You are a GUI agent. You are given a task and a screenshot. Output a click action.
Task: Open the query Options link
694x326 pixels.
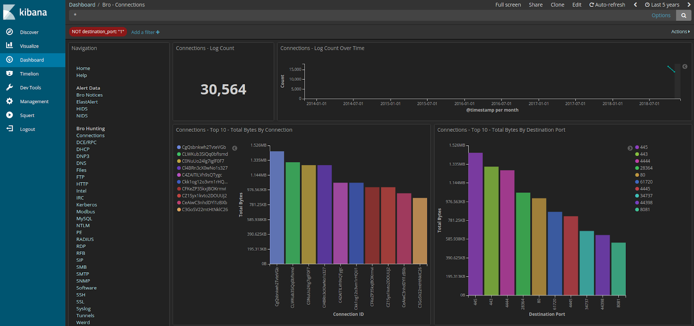(661, 15)
